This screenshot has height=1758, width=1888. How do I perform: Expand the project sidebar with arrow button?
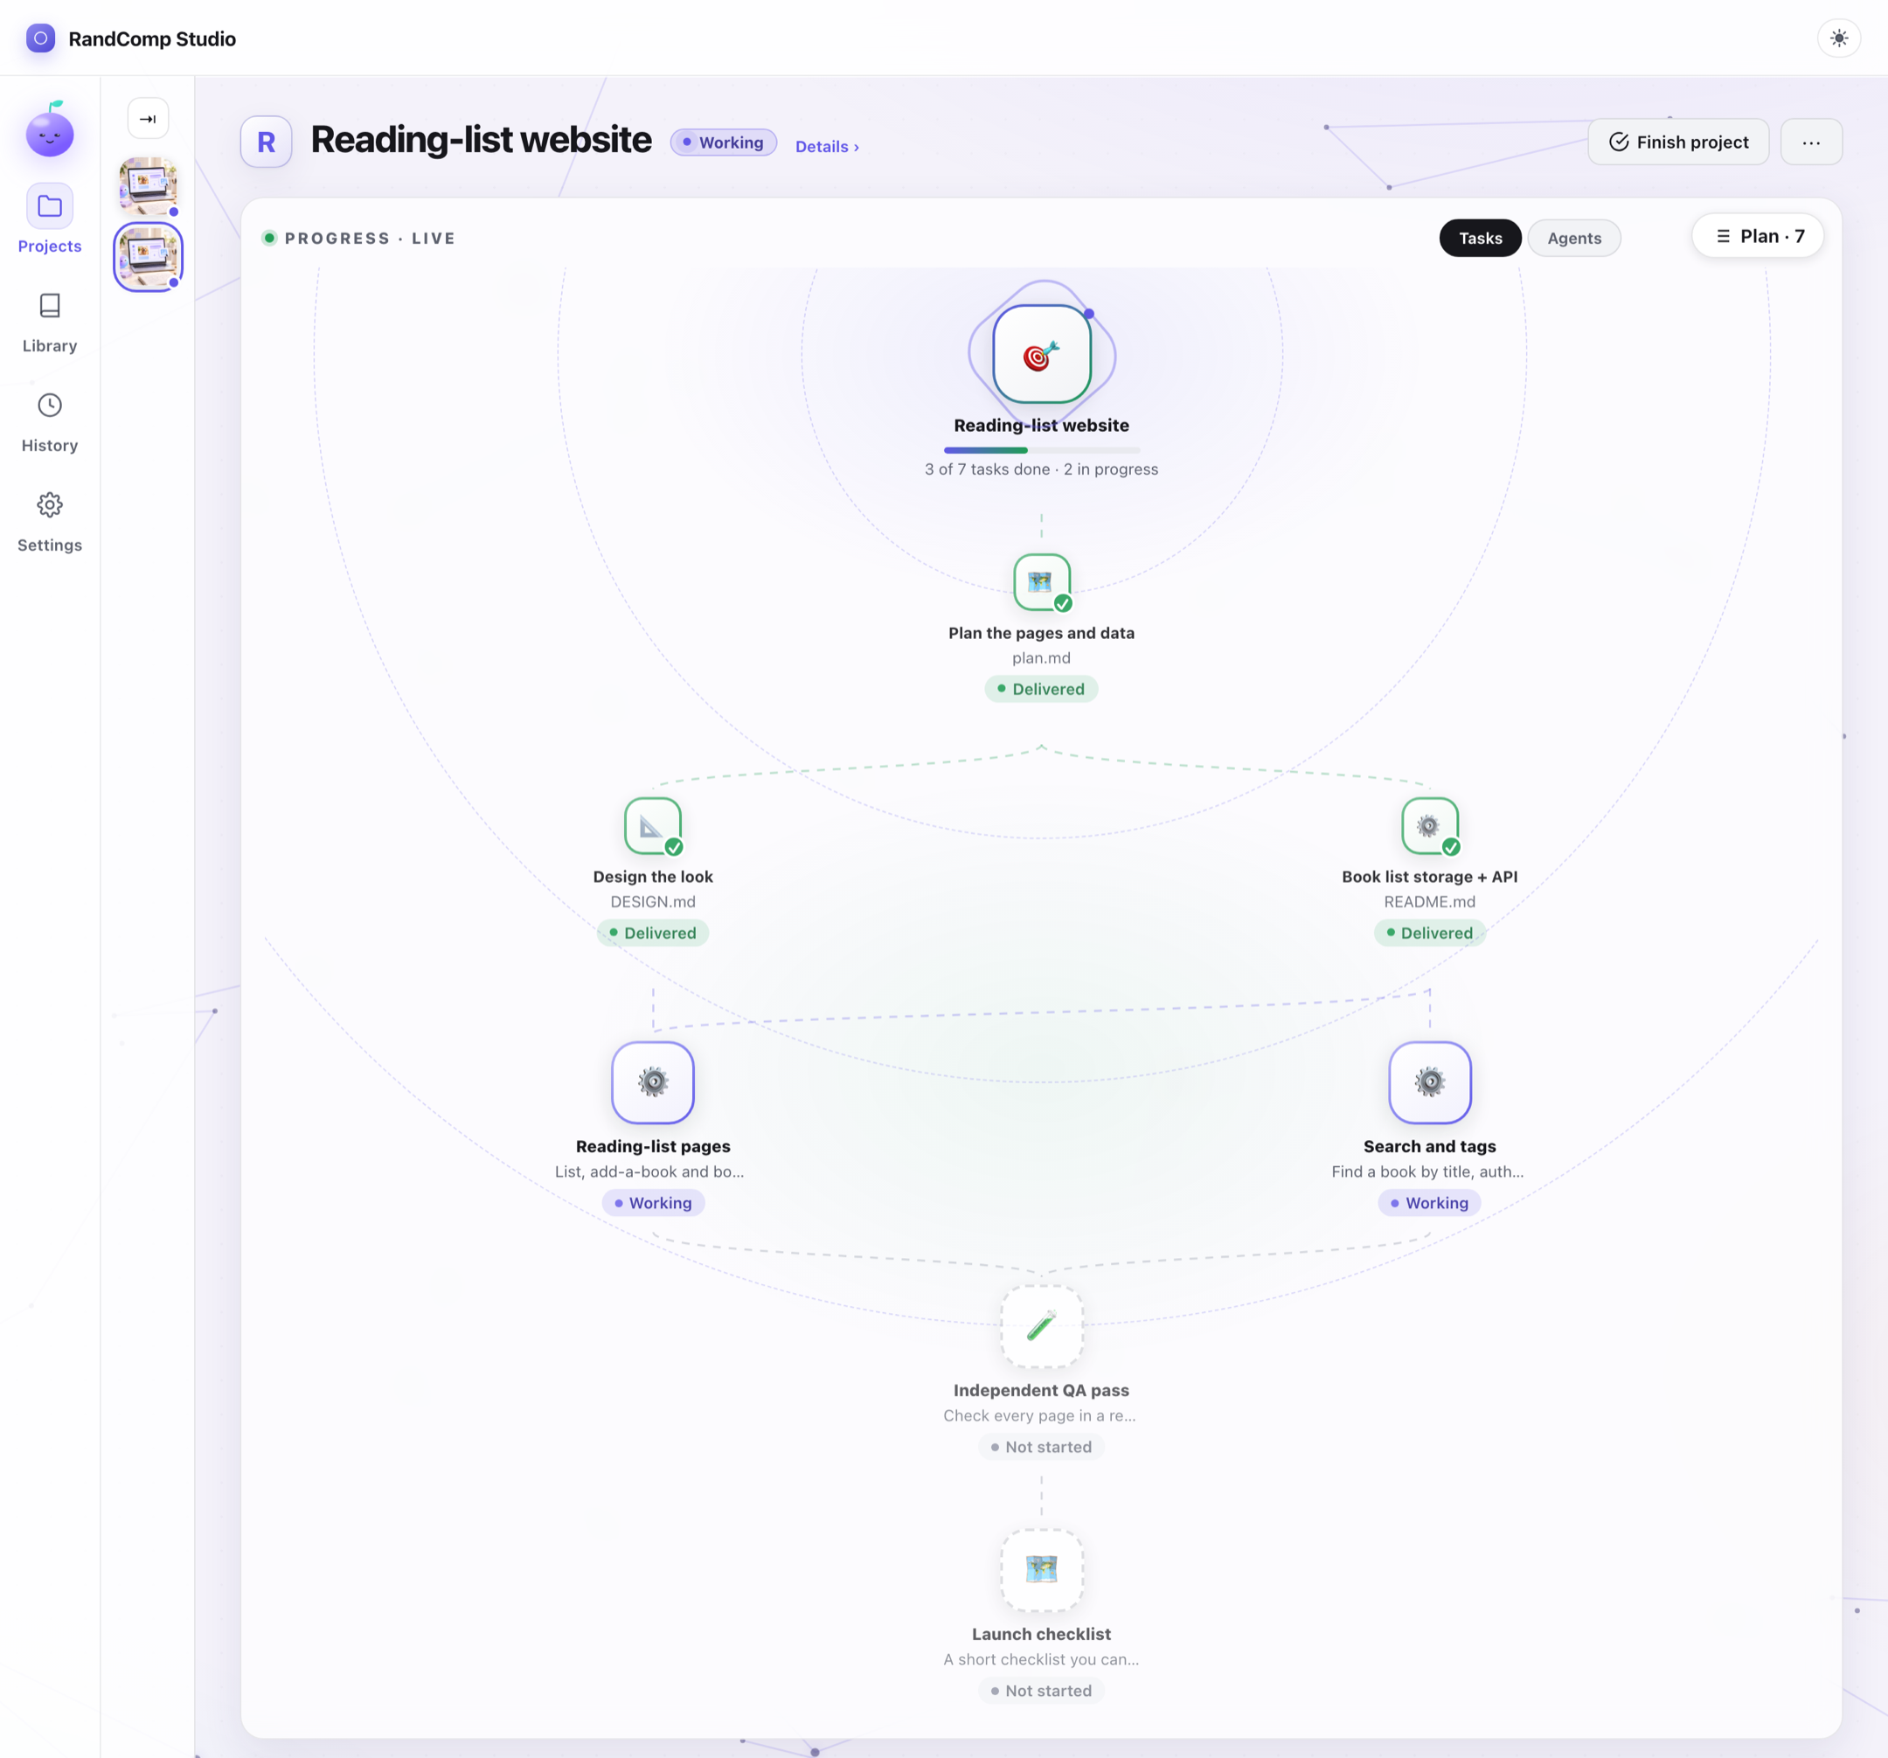pos(148,119)
